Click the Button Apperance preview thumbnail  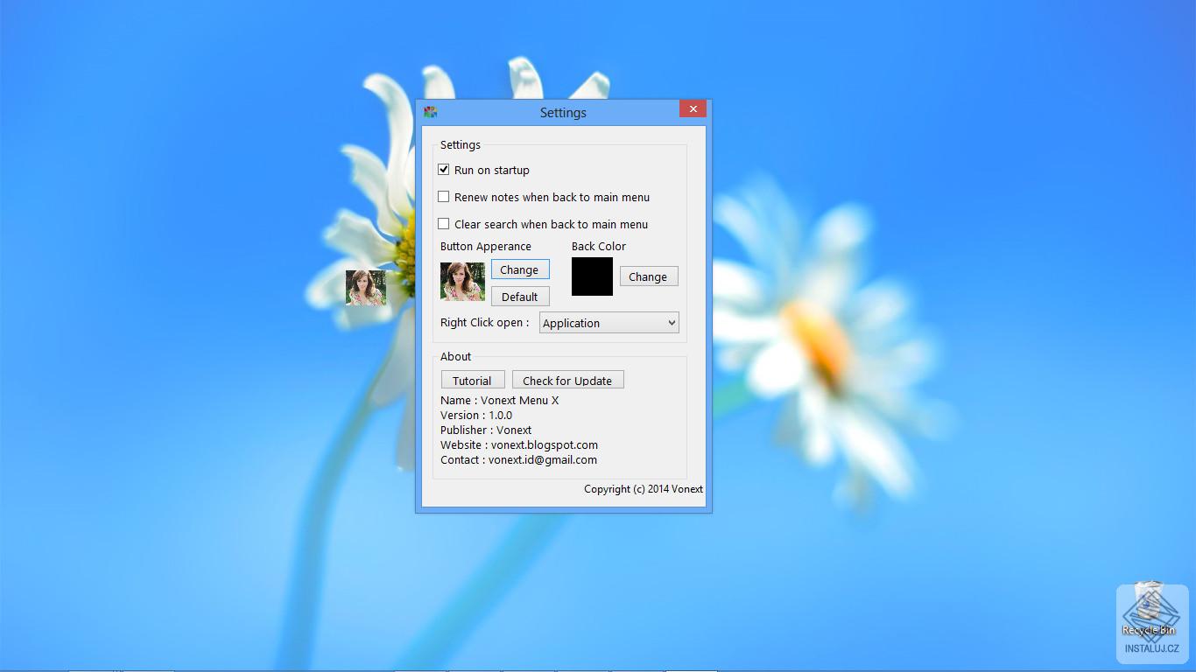[462, 282]
